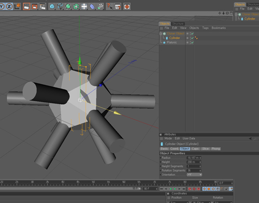The height and width of the screenshot is (203, 259).
Task: Click the timeline ruler at frame 50
Action: (x=93, y=182)
